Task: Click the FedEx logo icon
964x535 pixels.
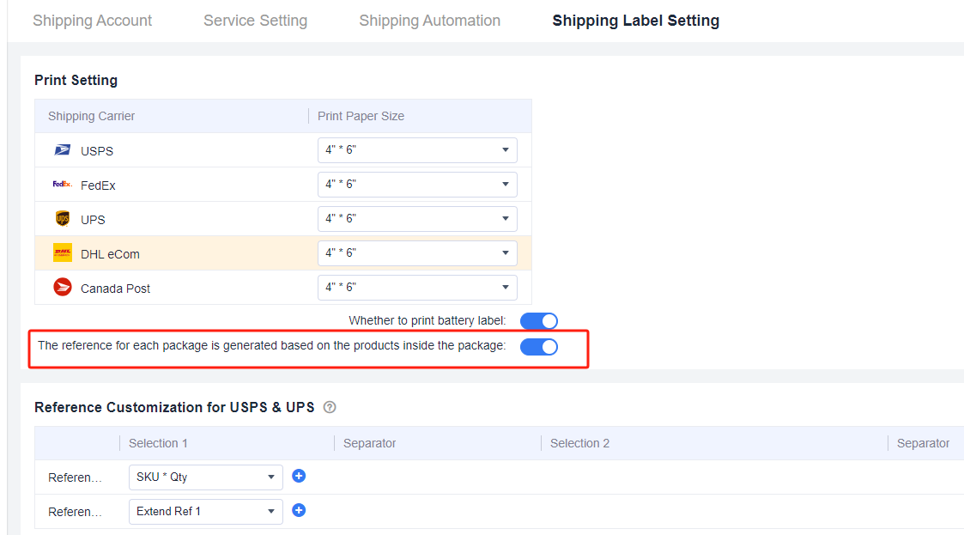Action: click(62, 184)
